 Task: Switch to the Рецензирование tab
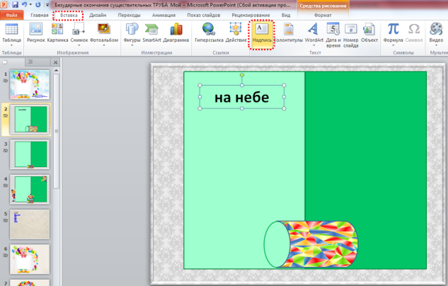tap(251, 15)
